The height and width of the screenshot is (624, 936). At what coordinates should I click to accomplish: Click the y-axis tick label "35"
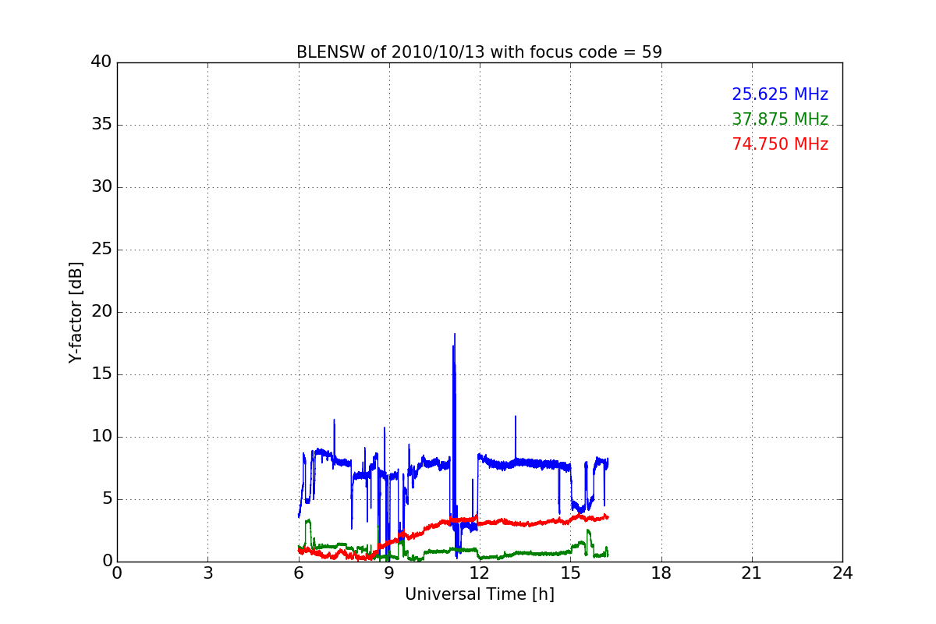coord(101,125)
